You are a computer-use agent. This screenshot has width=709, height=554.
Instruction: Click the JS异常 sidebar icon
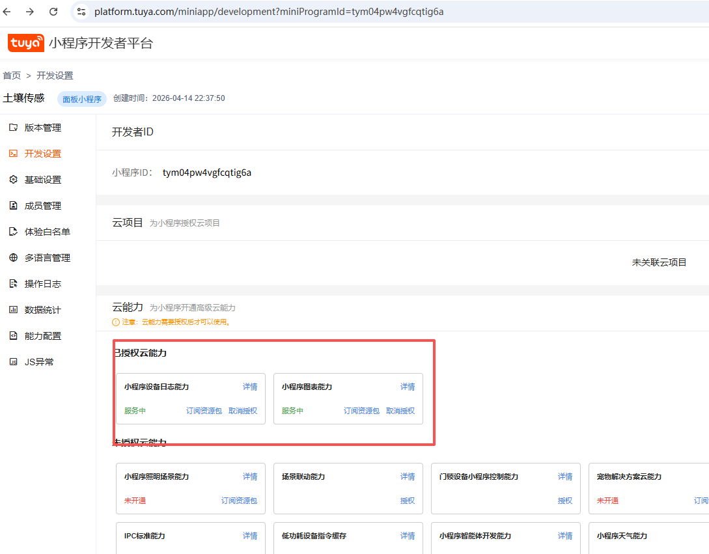pos(13,362)
